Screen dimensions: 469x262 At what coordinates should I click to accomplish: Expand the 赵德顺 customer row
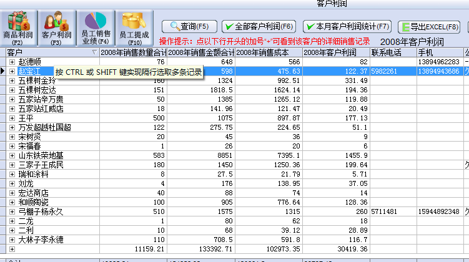point(12,62)
